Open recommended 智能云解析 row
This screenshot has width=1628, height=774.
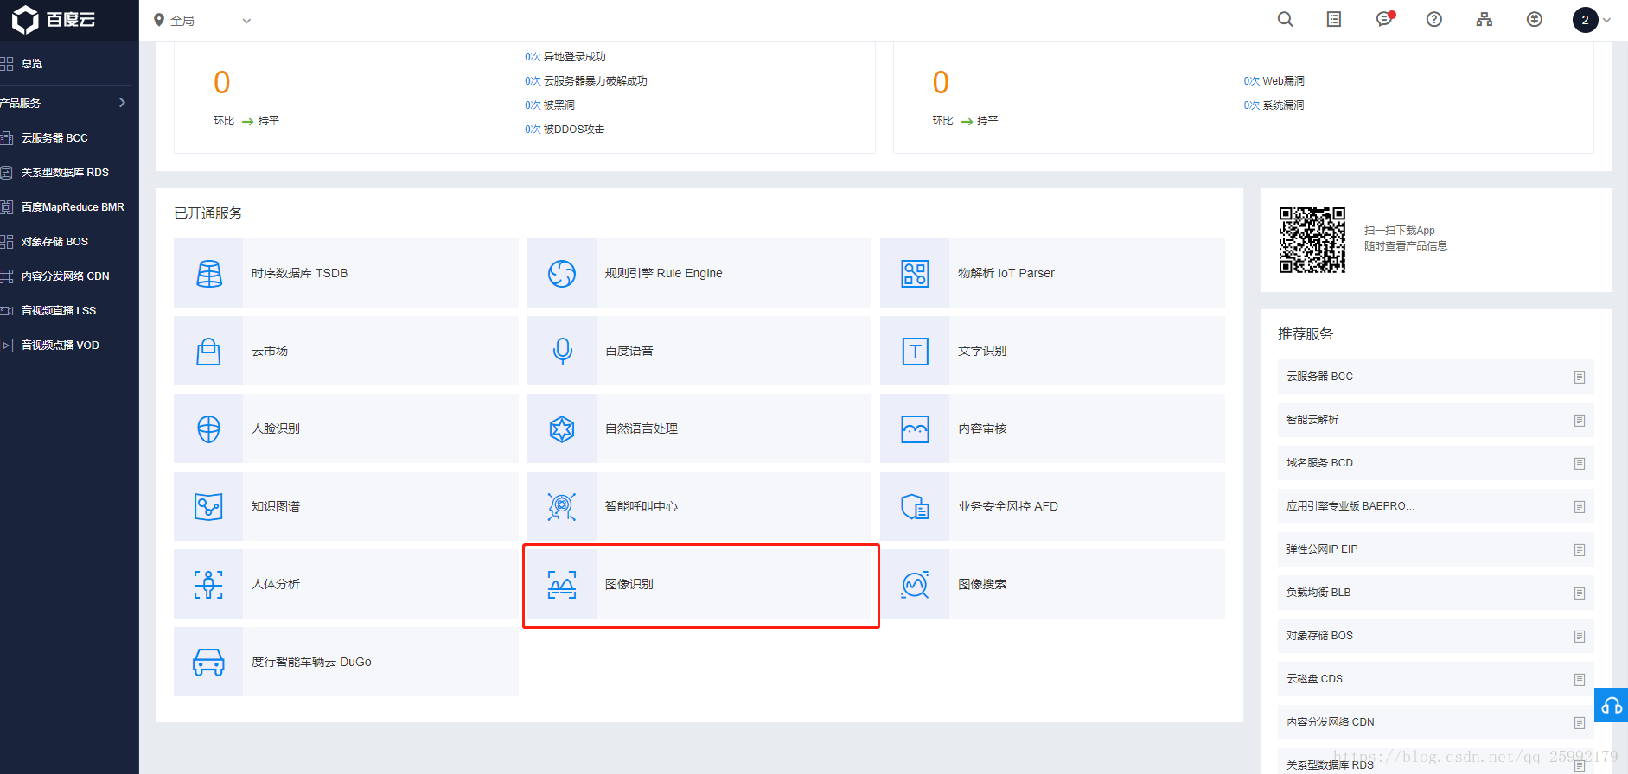pos(1436,420)
